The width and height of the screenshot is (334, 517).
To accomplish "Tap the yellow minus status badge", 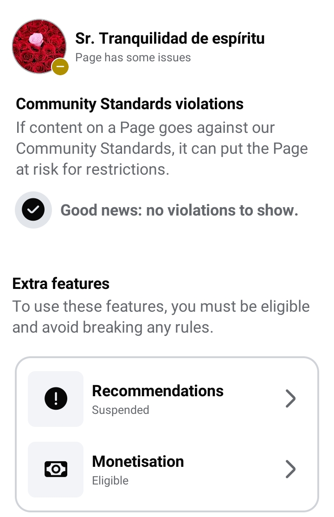I will pos(60,66).
